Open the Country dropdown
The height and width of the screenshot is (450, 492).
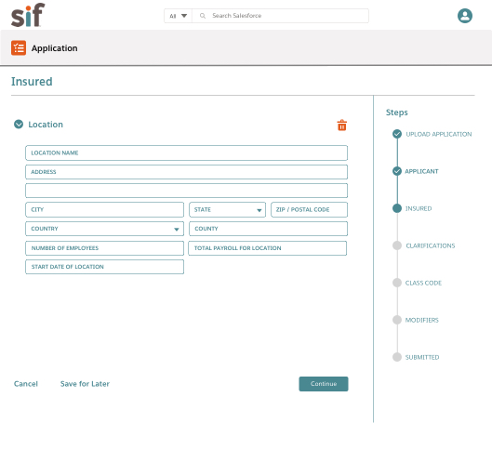point(104,229)
